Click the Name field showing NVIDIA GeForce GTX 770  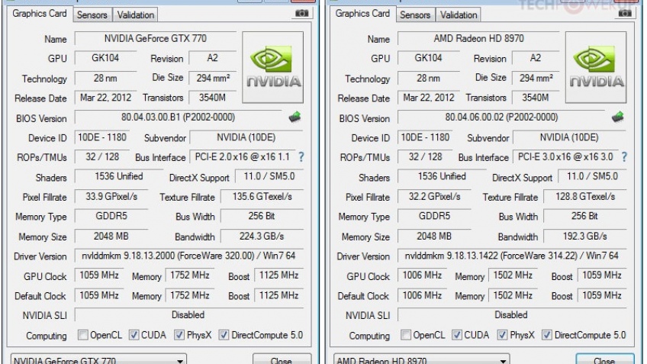[156, 38]
